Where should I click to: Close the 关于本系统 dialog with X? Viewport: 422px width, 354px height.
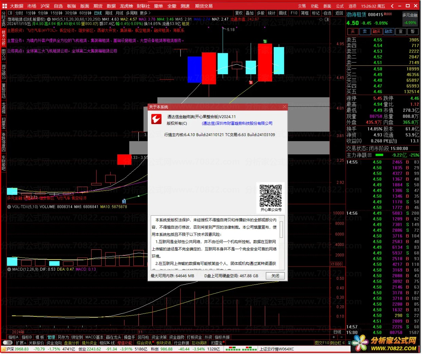285,107
